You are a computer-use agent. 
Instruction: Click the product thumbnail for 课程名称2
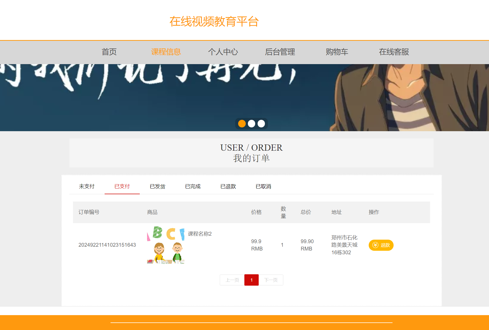165,245
